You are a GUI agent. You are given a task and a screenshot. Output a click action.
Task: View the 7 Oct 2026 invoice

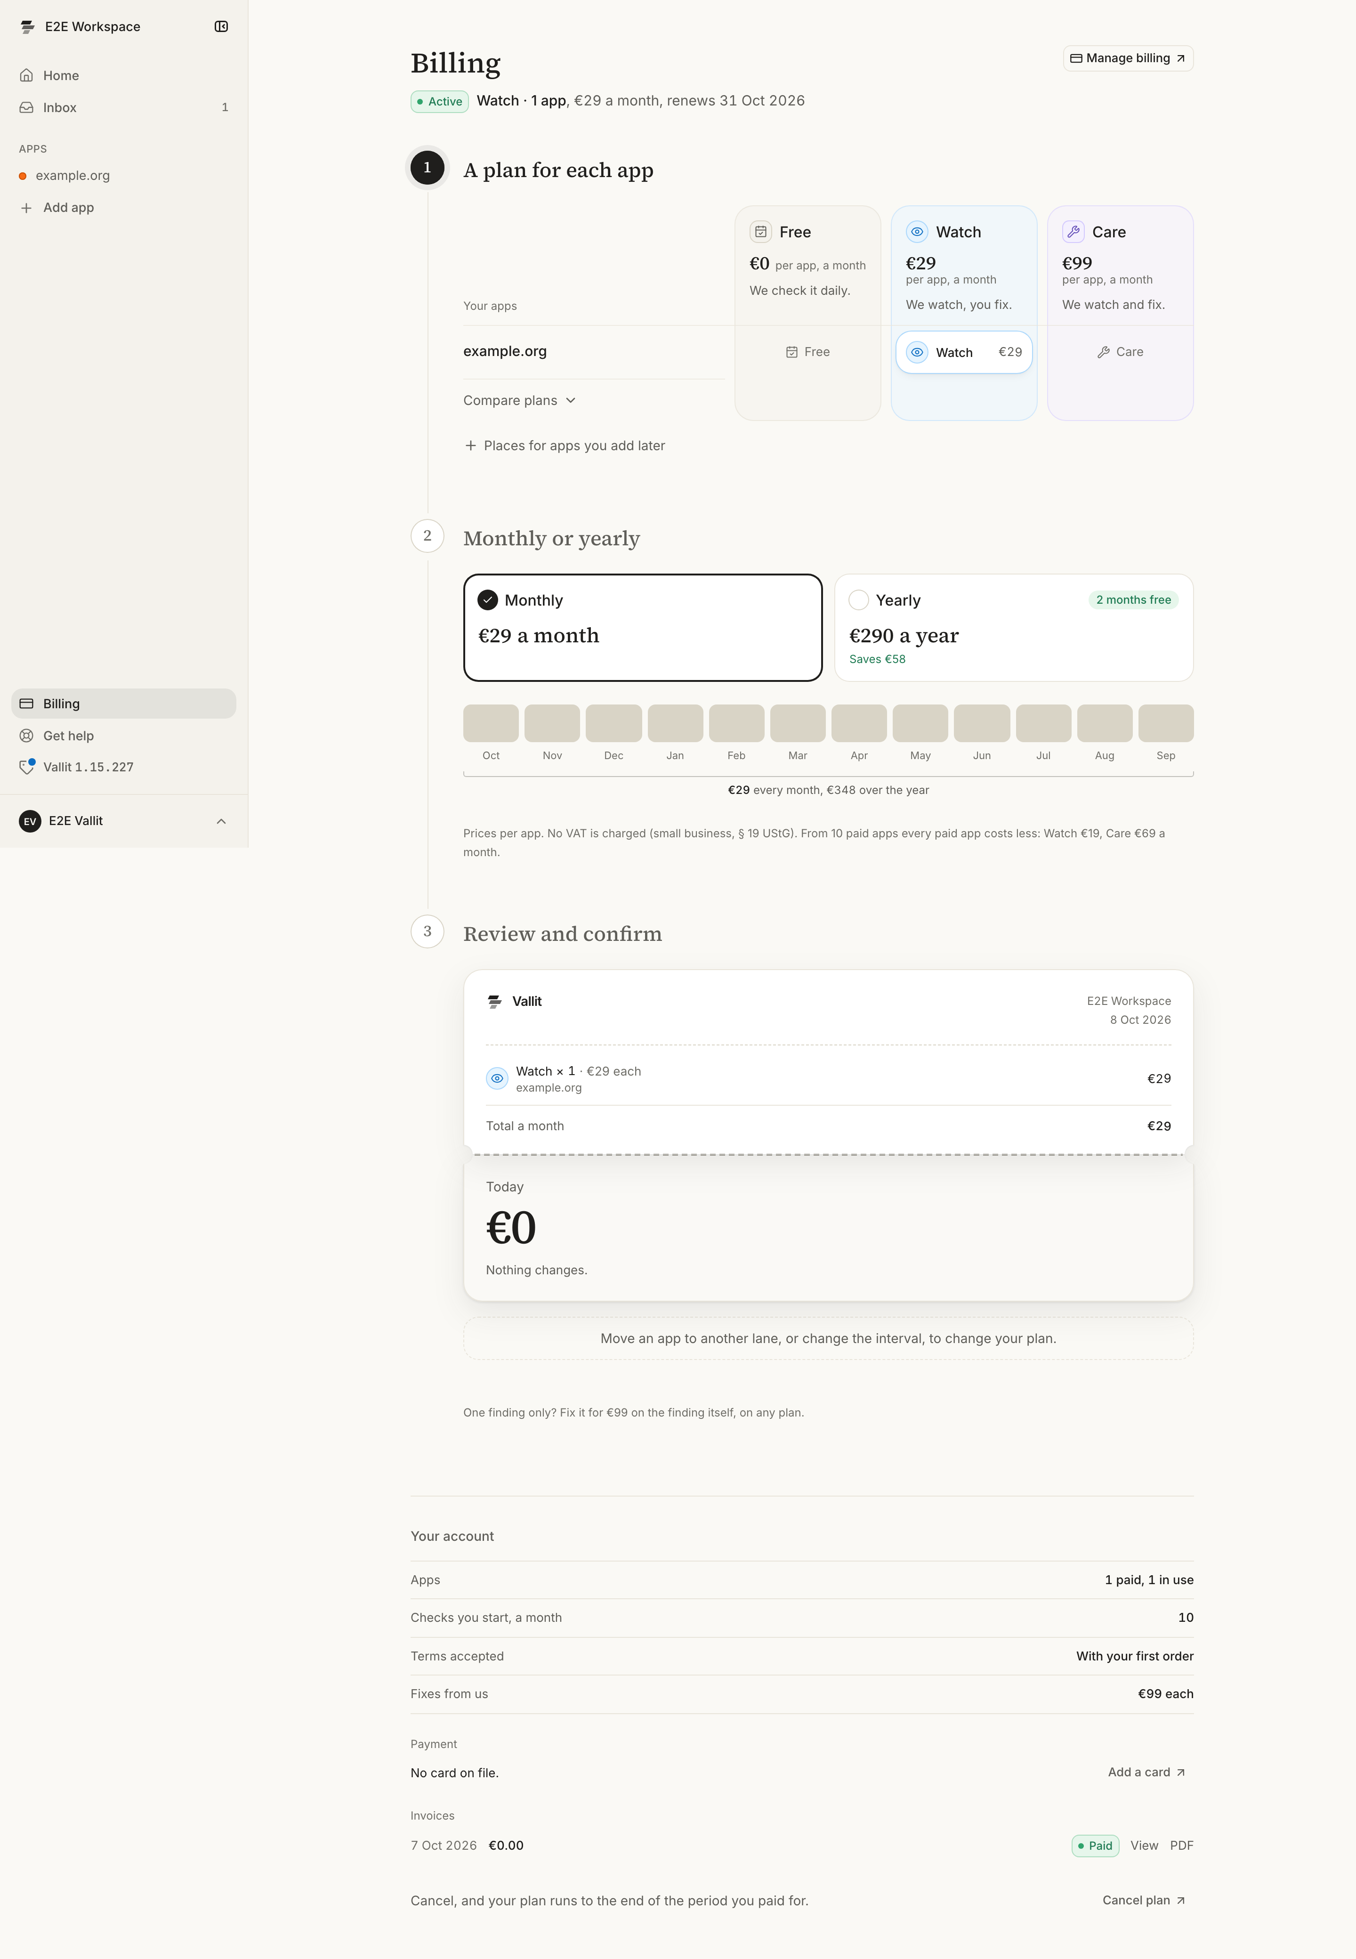[1144, 1845]
